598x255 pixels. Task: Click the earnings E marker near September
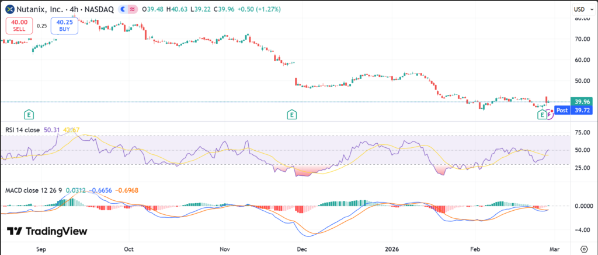(x=28, y=114)
